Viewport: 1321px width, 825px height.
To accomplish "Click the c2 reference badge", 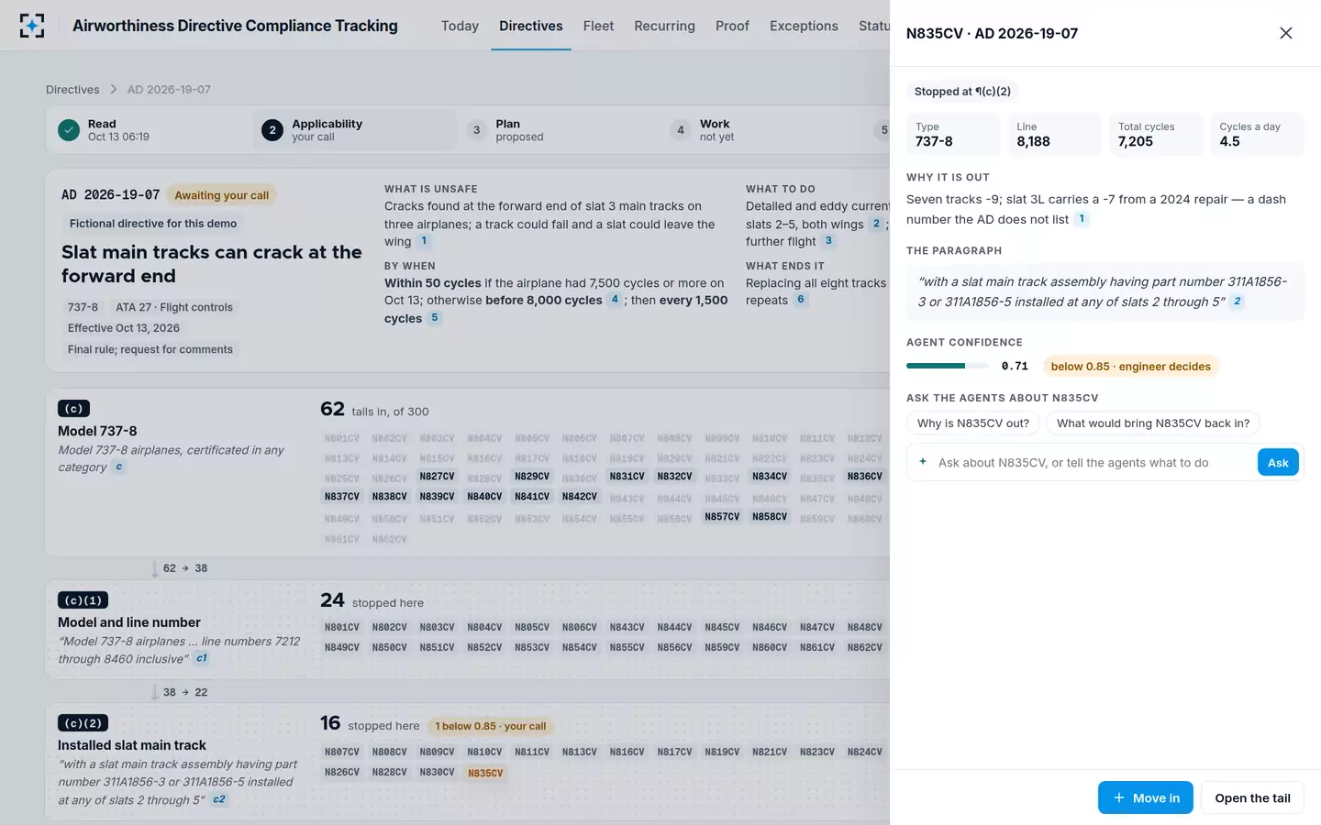I will pyautogui.click(x=219, y=799).
